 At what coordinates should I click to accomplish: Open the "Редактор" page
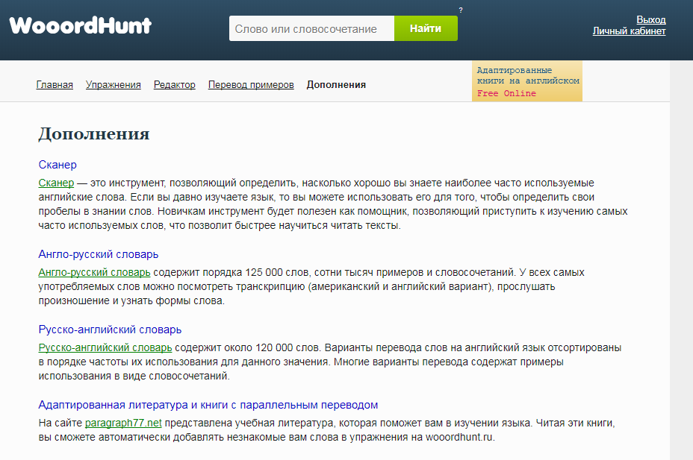(174, 84)
